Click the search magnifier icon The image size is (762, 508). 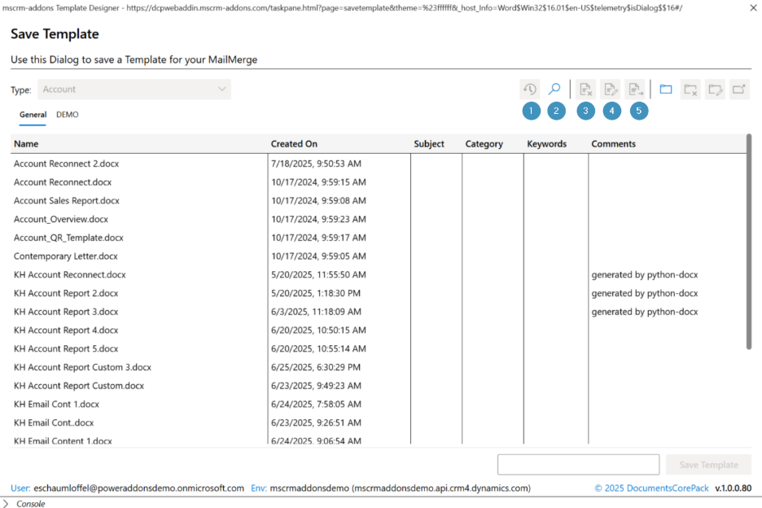(x=554, y=90)
